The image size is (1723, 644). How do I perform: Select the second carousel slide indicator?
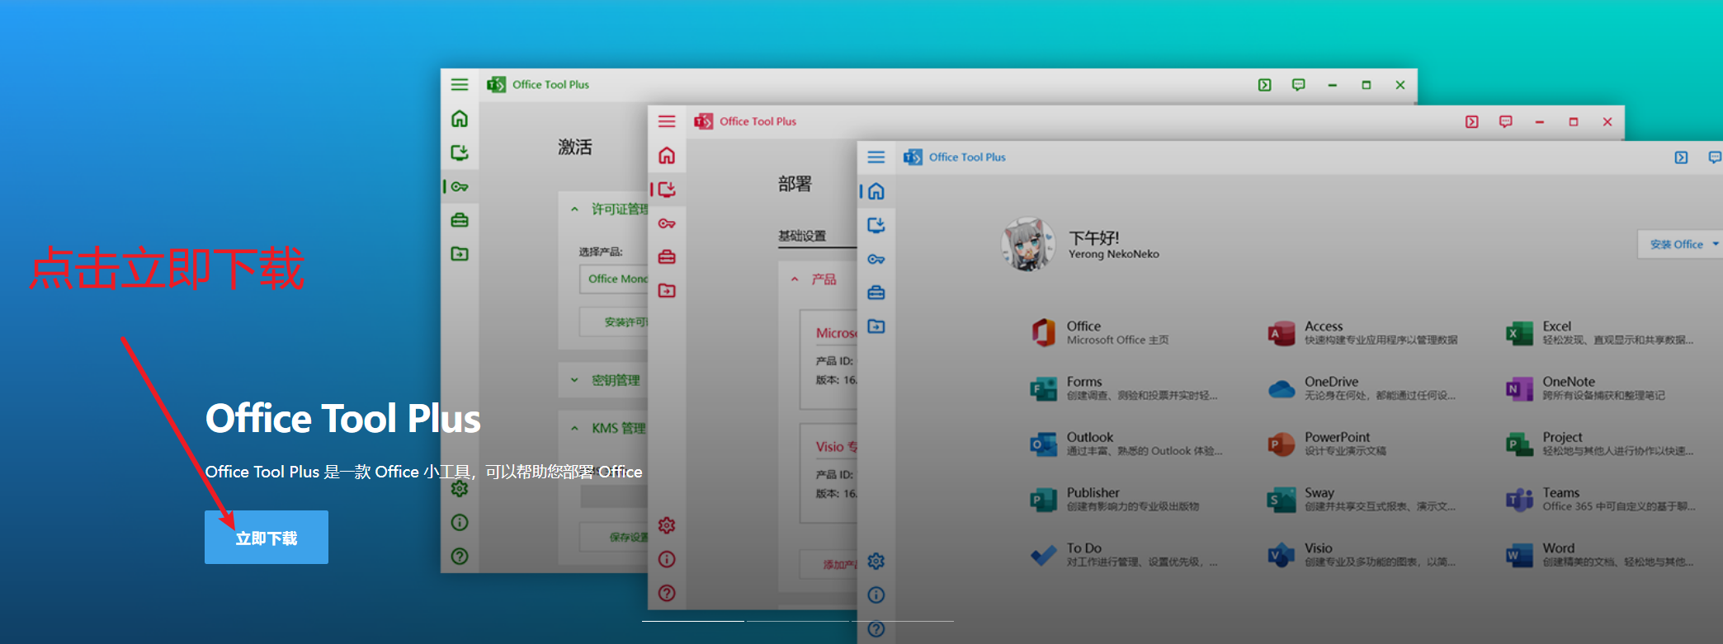(798, 621)
